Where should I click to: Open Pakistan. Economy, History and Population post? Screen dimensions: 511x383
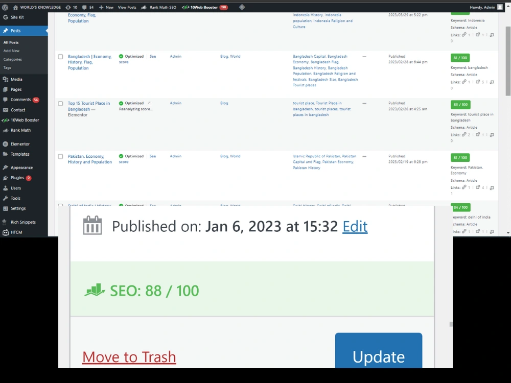pos(89,159)
